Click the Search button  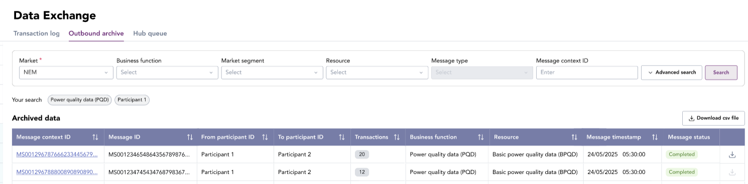click(x=721, y=72)
